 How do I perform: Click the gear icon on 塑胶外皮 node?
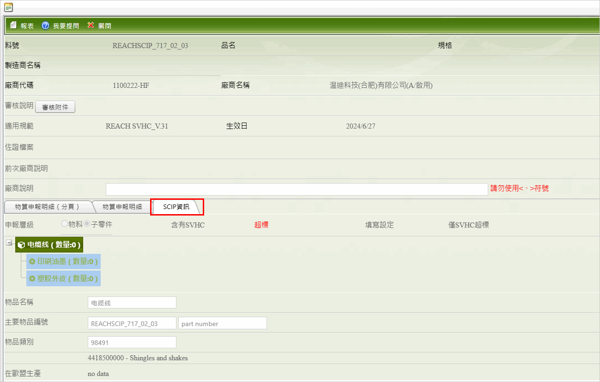click(32, 278)
